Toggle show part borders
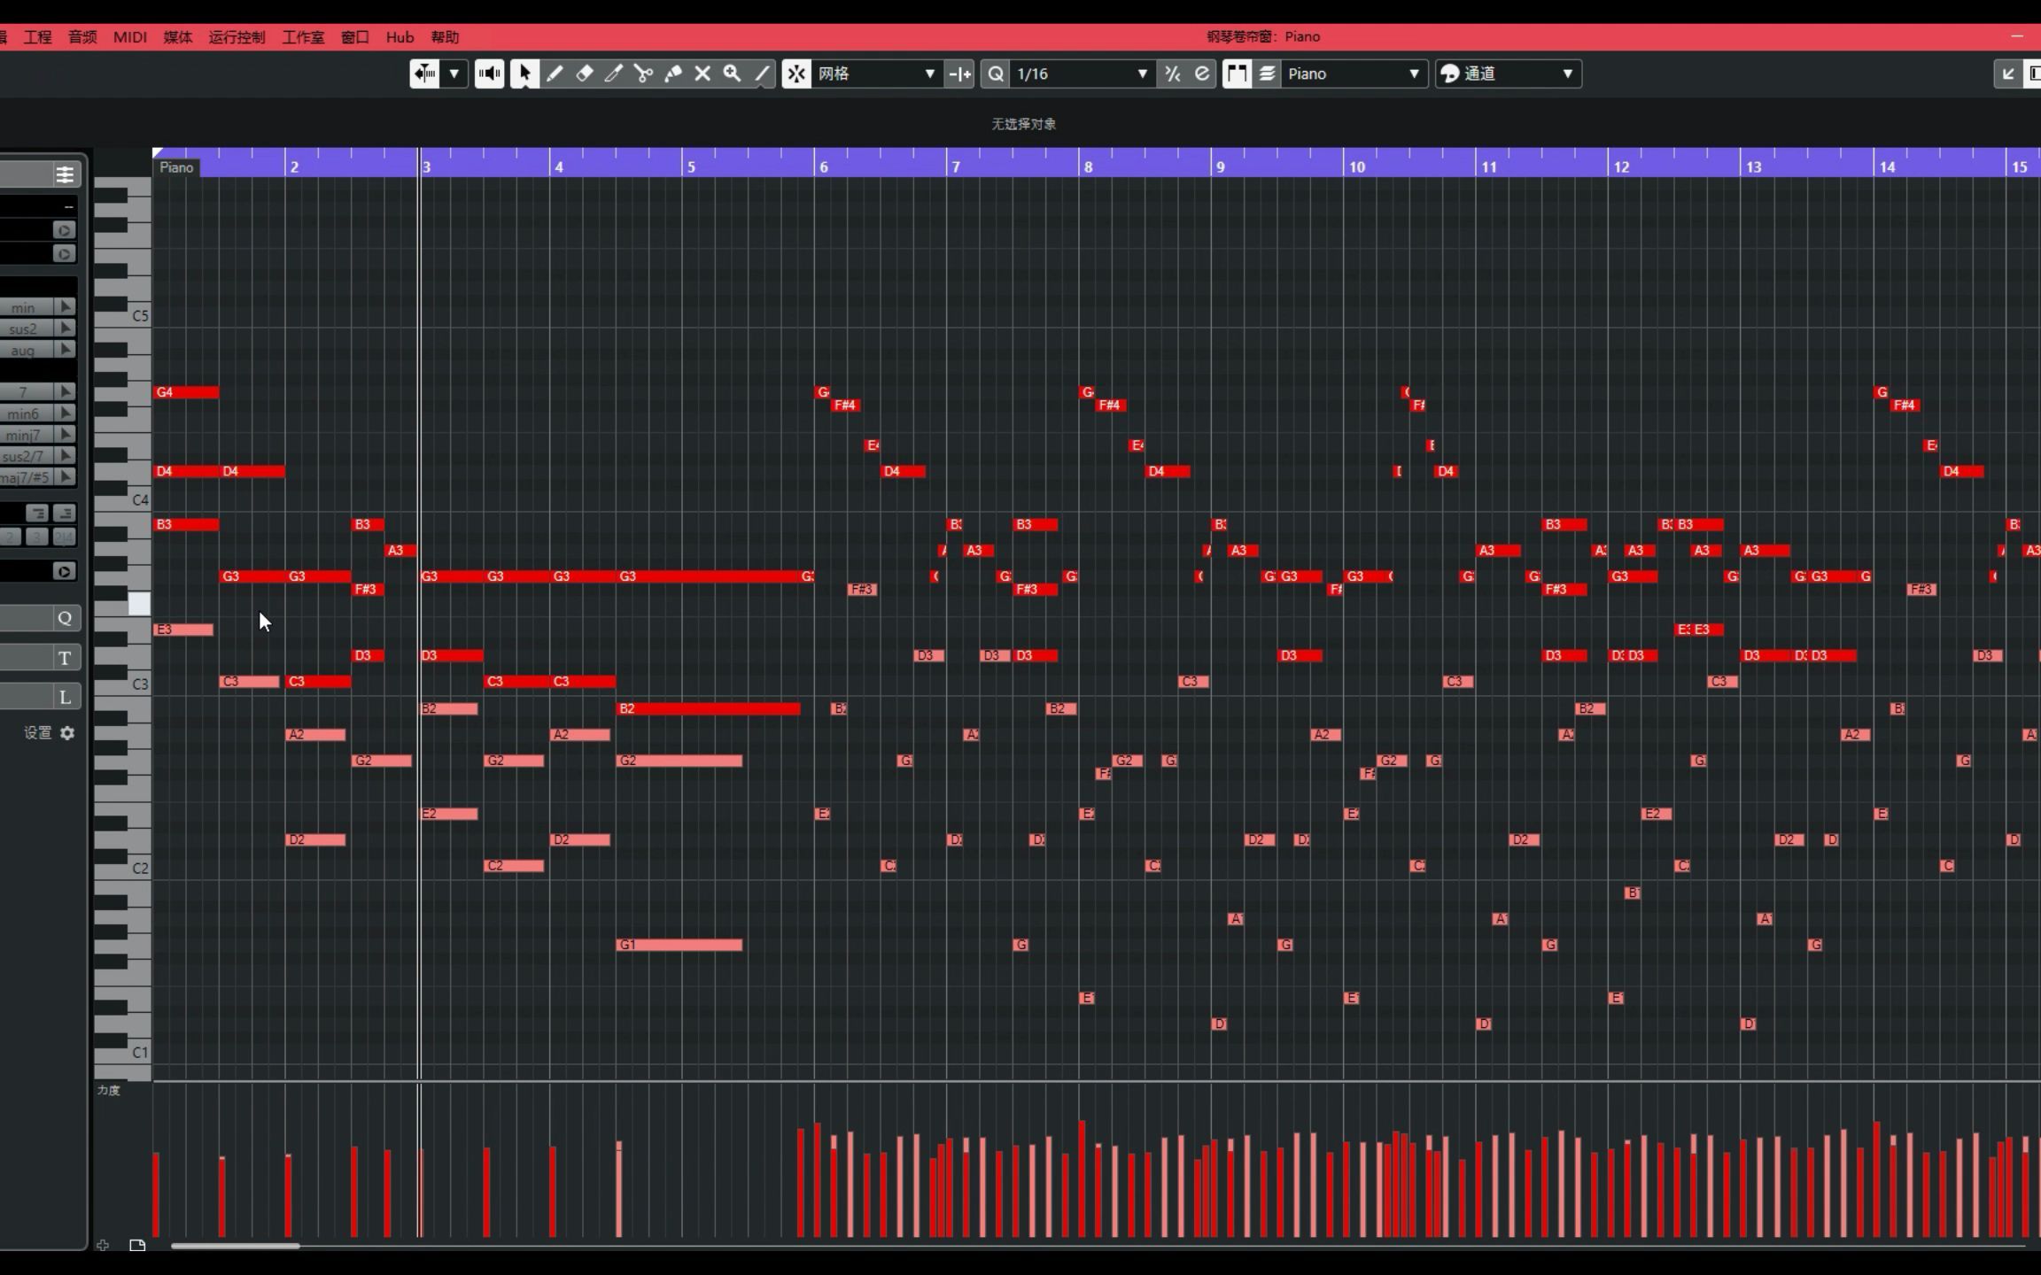2041x1275 pixels. coord(1237,73)
